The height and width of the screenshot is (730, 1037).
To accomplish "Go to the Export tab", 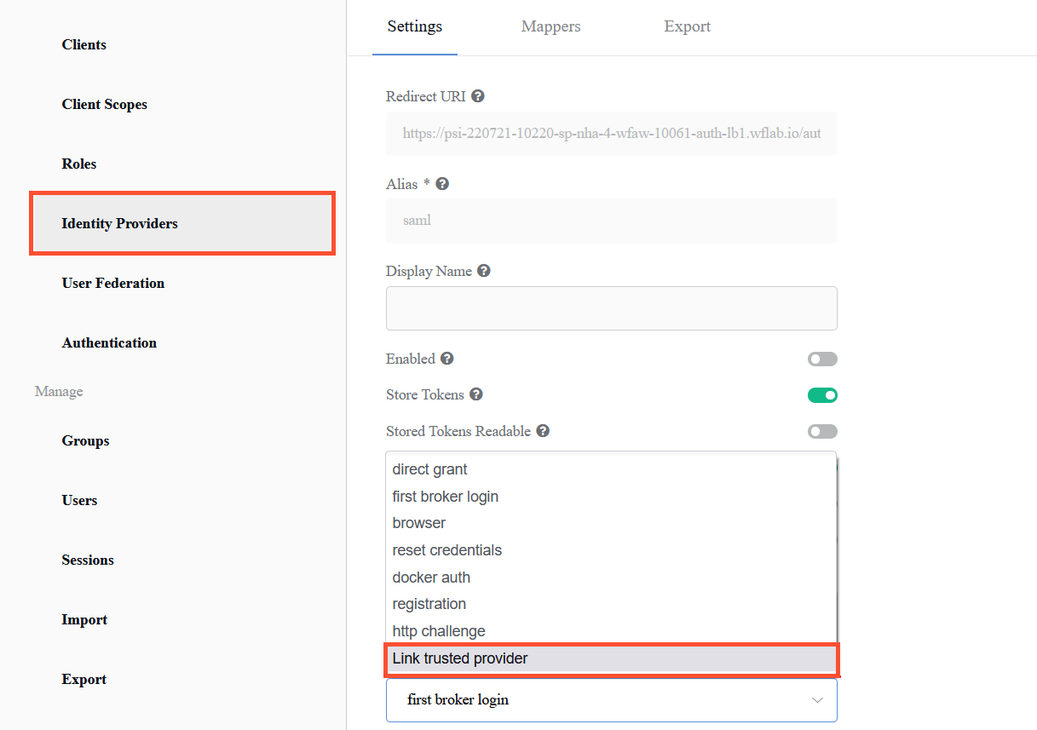I will coord(688,26).
